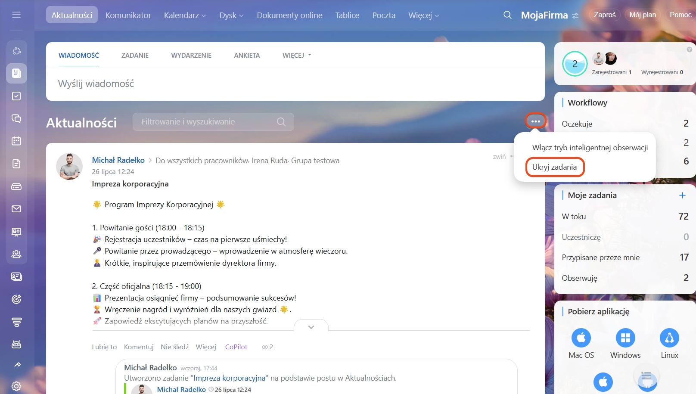Open tasks checkmark icon in left sidebar
This screenshot has height=394, width=696.
tap(16, 96)
